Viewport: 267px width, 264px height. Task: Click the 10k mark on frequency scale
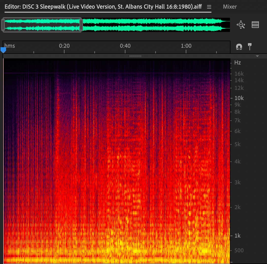(x=239, y=98)
